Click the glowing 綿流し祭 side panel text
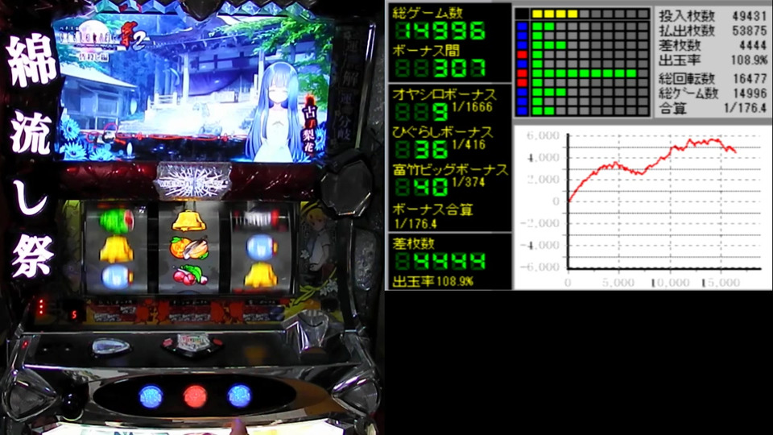This screenshot has height=435, width=773. click(x=31, y=157)
